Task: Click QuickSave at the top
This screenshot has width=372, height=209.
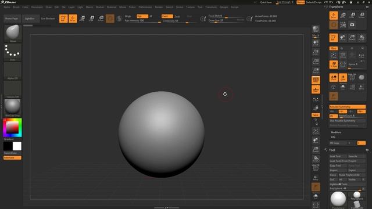Action: (x=266, y=2)
